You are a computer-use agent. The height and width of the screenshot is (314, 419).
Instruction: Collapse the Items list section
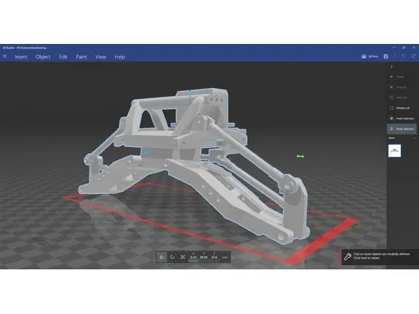[x=414, y=138]
